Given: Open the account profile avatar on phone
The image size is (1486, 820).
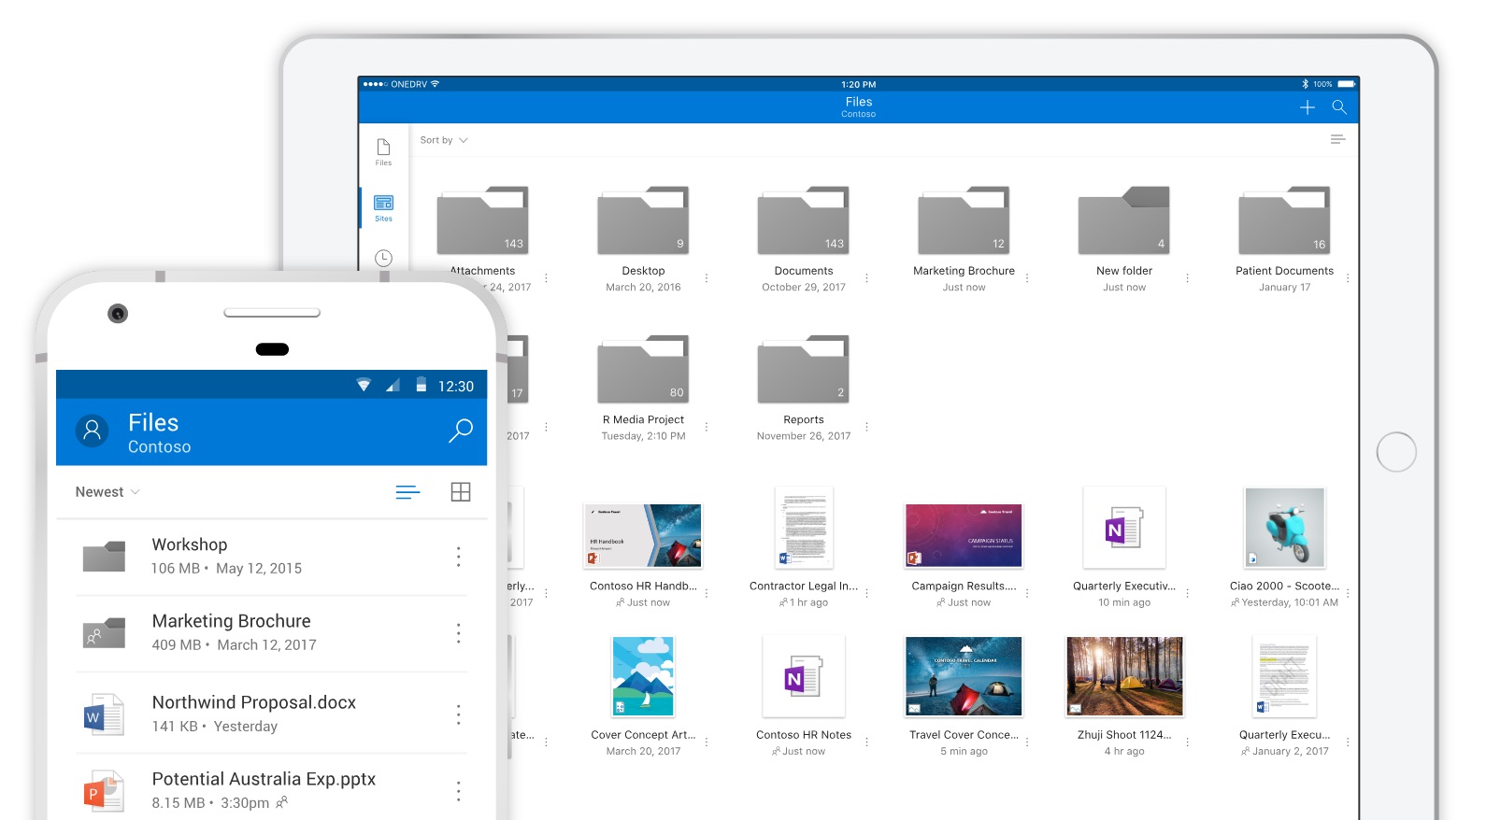Looking at the screenshot, I should coord(92,431).
